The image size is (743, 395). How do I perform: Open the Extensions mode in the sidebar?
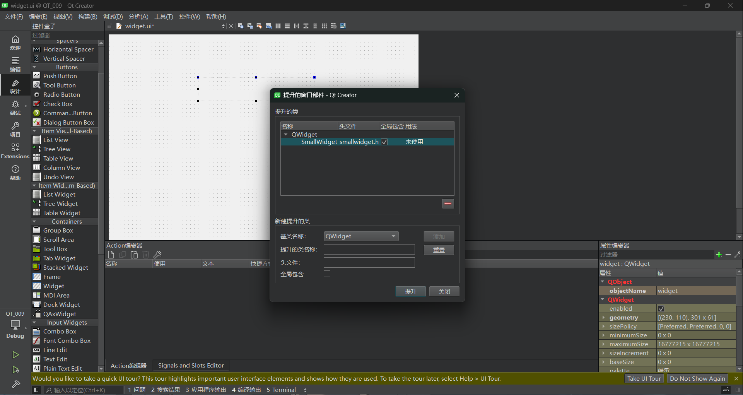pyautogui.click(x=15, y=151)
